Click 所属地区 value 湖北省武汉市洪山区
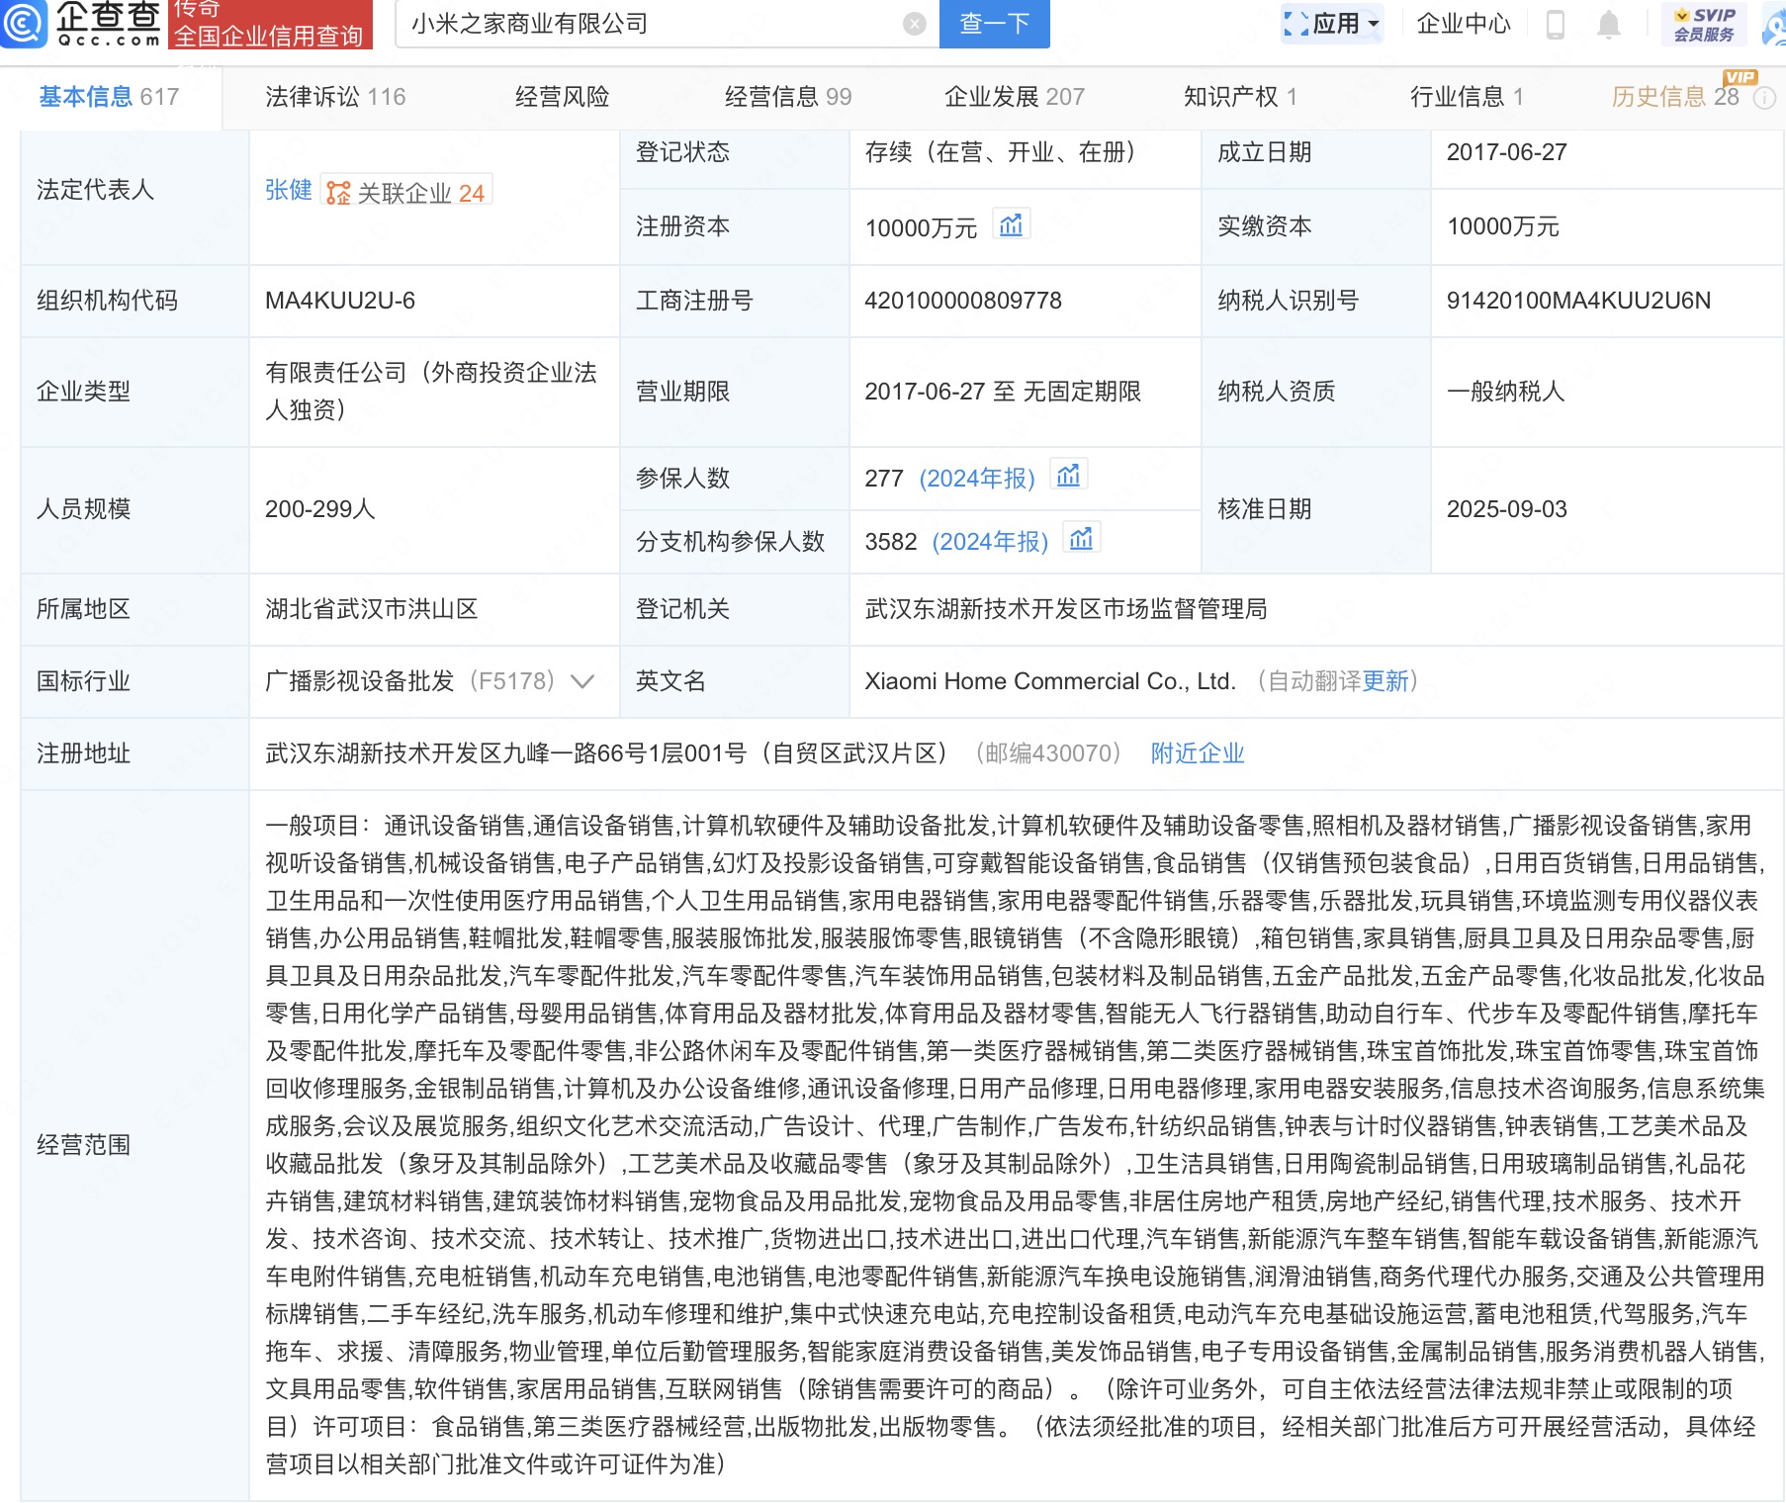Screen dimensions: 1786x1503 (x=372, y=609)
